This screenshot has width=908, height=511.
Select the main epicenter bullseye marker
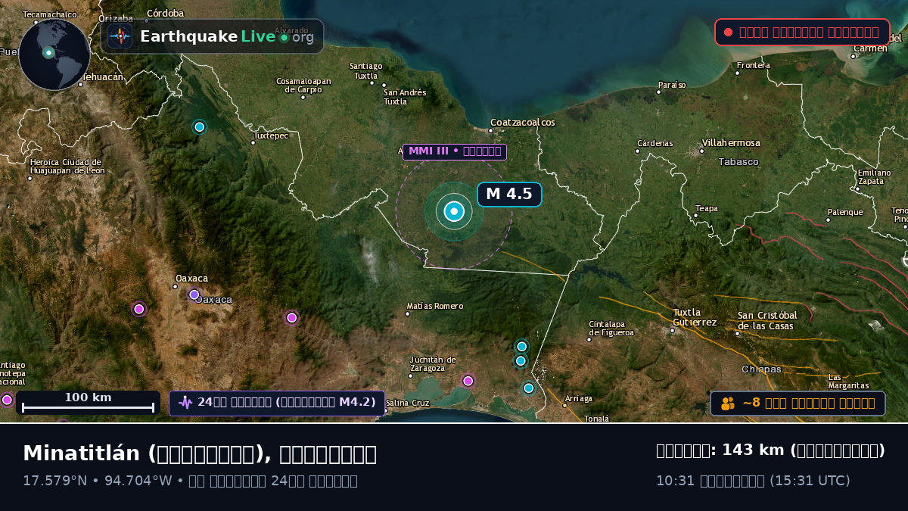pyautogui.click(x=454, y=211)
